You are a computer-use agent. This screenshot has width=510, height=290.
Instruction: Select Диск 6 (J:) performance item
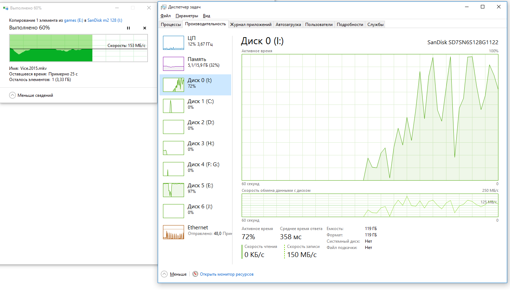pos(195,211)
